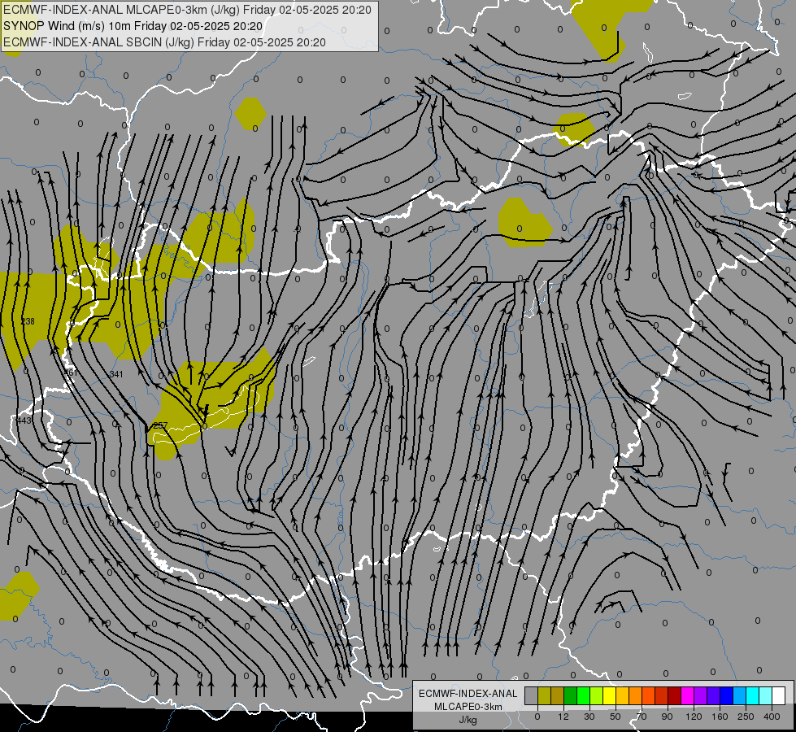
Task: Click legend tick label '120'
Action: tap(694, 717)
